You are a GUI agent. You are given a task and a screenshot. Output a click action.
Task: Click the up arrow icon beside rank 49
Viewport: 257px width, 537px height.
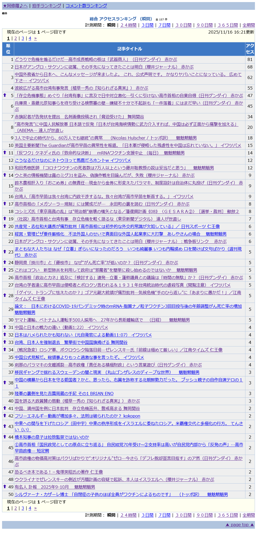pyautogui.click(x=5, y=487)
